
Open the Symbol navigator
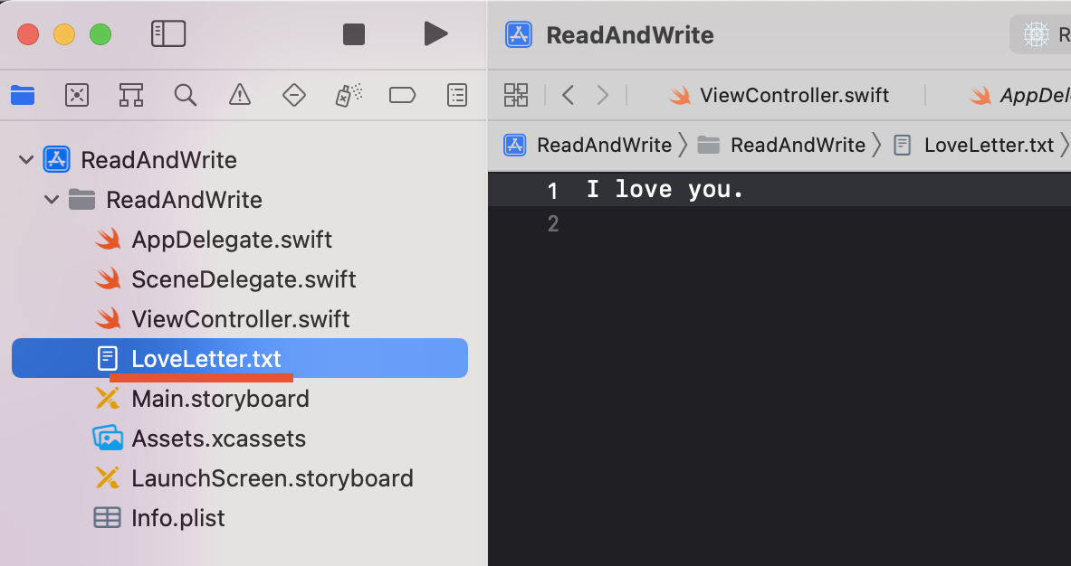point(131,95)
